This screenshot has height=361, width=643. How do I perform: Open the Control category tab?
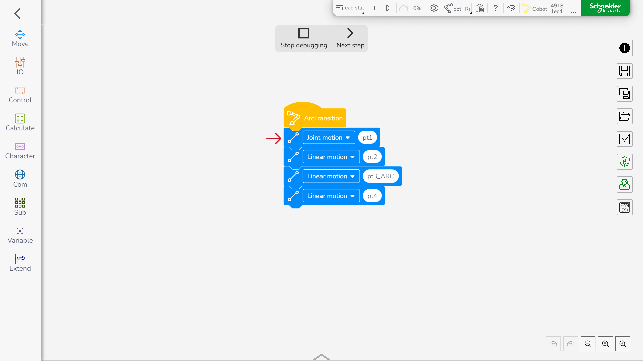(20, 94)
